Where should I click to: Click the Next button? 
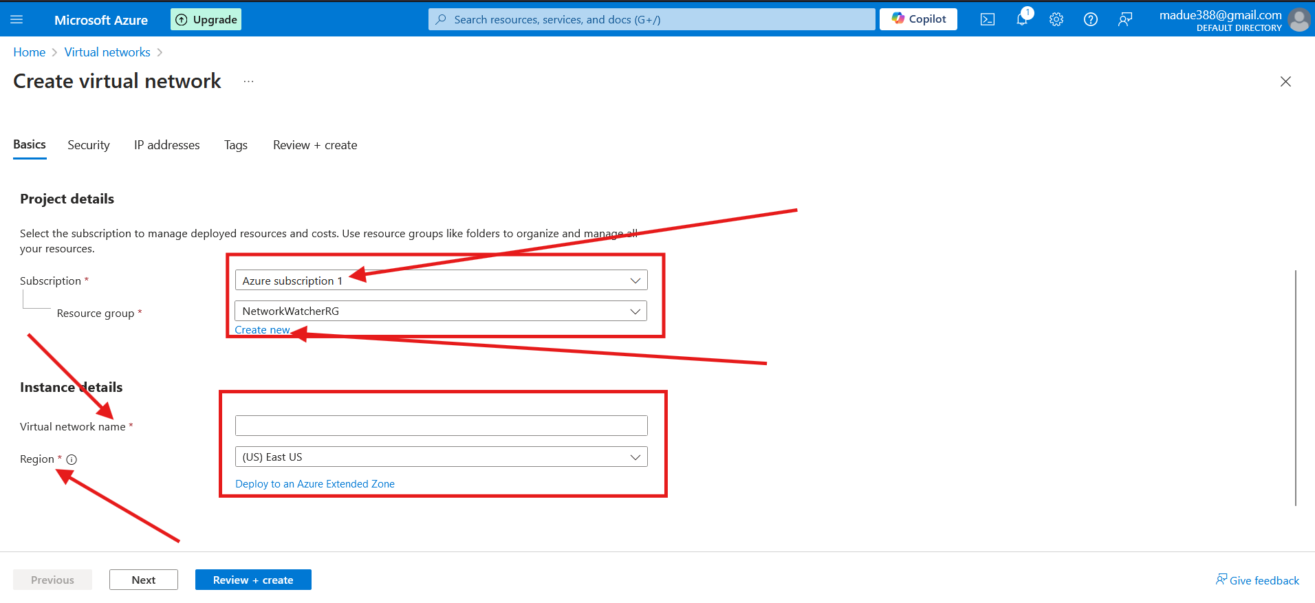144,580
